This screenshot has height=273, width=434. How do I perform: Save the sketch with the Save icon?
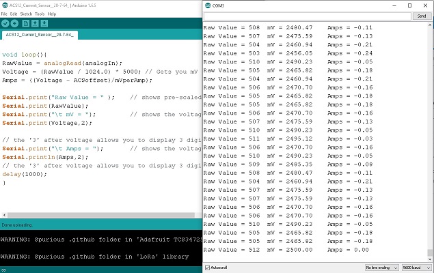44,23
